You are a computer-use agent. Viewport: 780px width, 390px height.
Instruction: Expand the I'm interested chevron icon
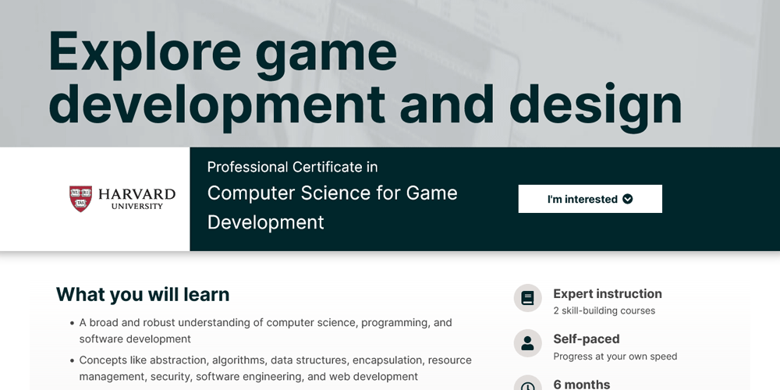click(x=628, y=199)
